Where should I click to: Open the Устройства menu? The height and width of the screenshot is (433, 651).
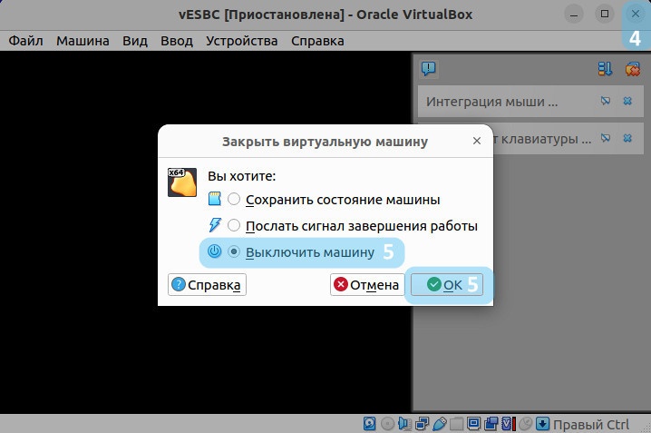242,41
